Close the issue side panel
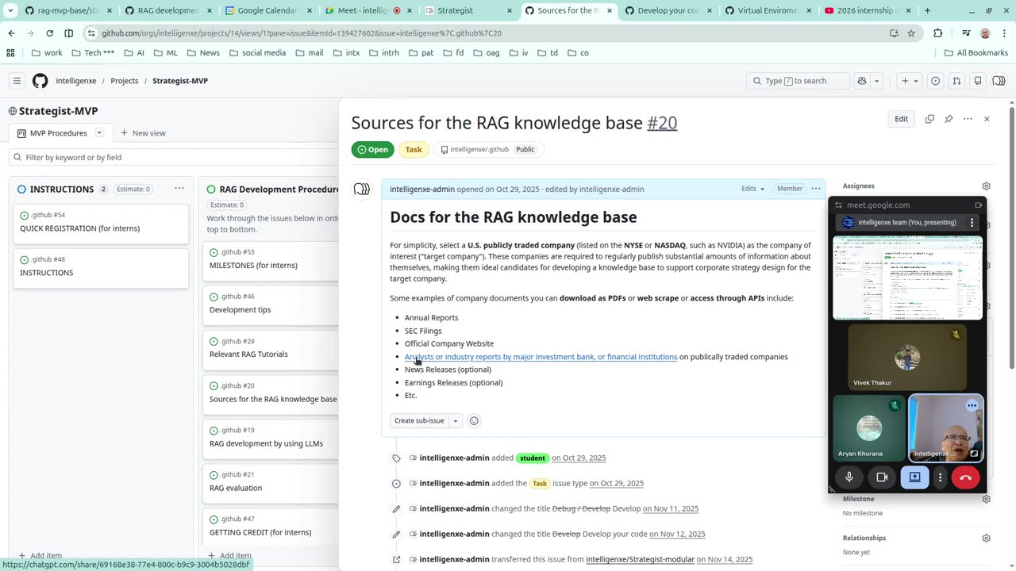The height and width of the screenshot is (571, 1016). click(987, 119)
